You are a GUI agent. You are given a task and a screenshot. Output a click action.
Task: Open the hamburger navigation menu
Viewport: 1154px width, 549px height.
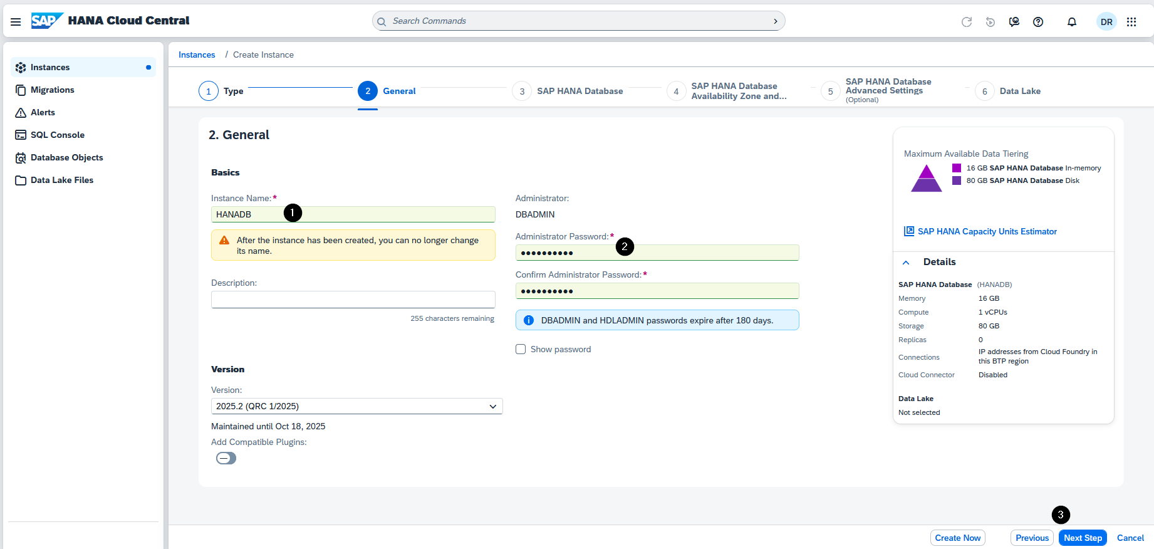[x=16, y=21]
